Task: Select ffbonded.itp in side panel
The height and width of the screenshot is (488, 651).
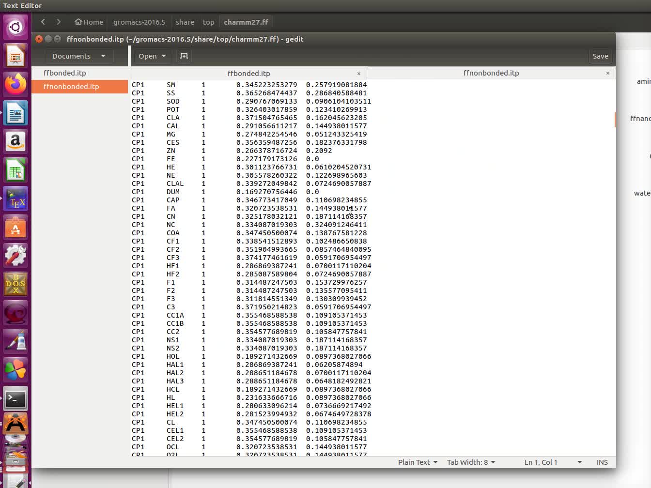Action: click(x=79, y=73)
